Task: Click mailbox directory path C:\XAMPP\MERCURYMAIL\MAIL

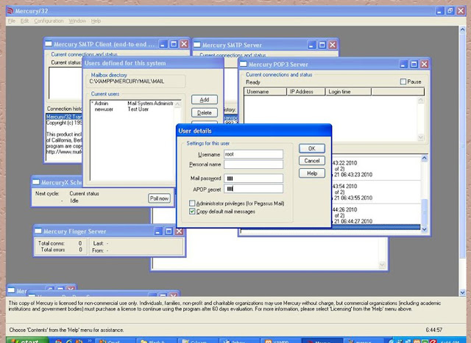Action: click(127, 82)
